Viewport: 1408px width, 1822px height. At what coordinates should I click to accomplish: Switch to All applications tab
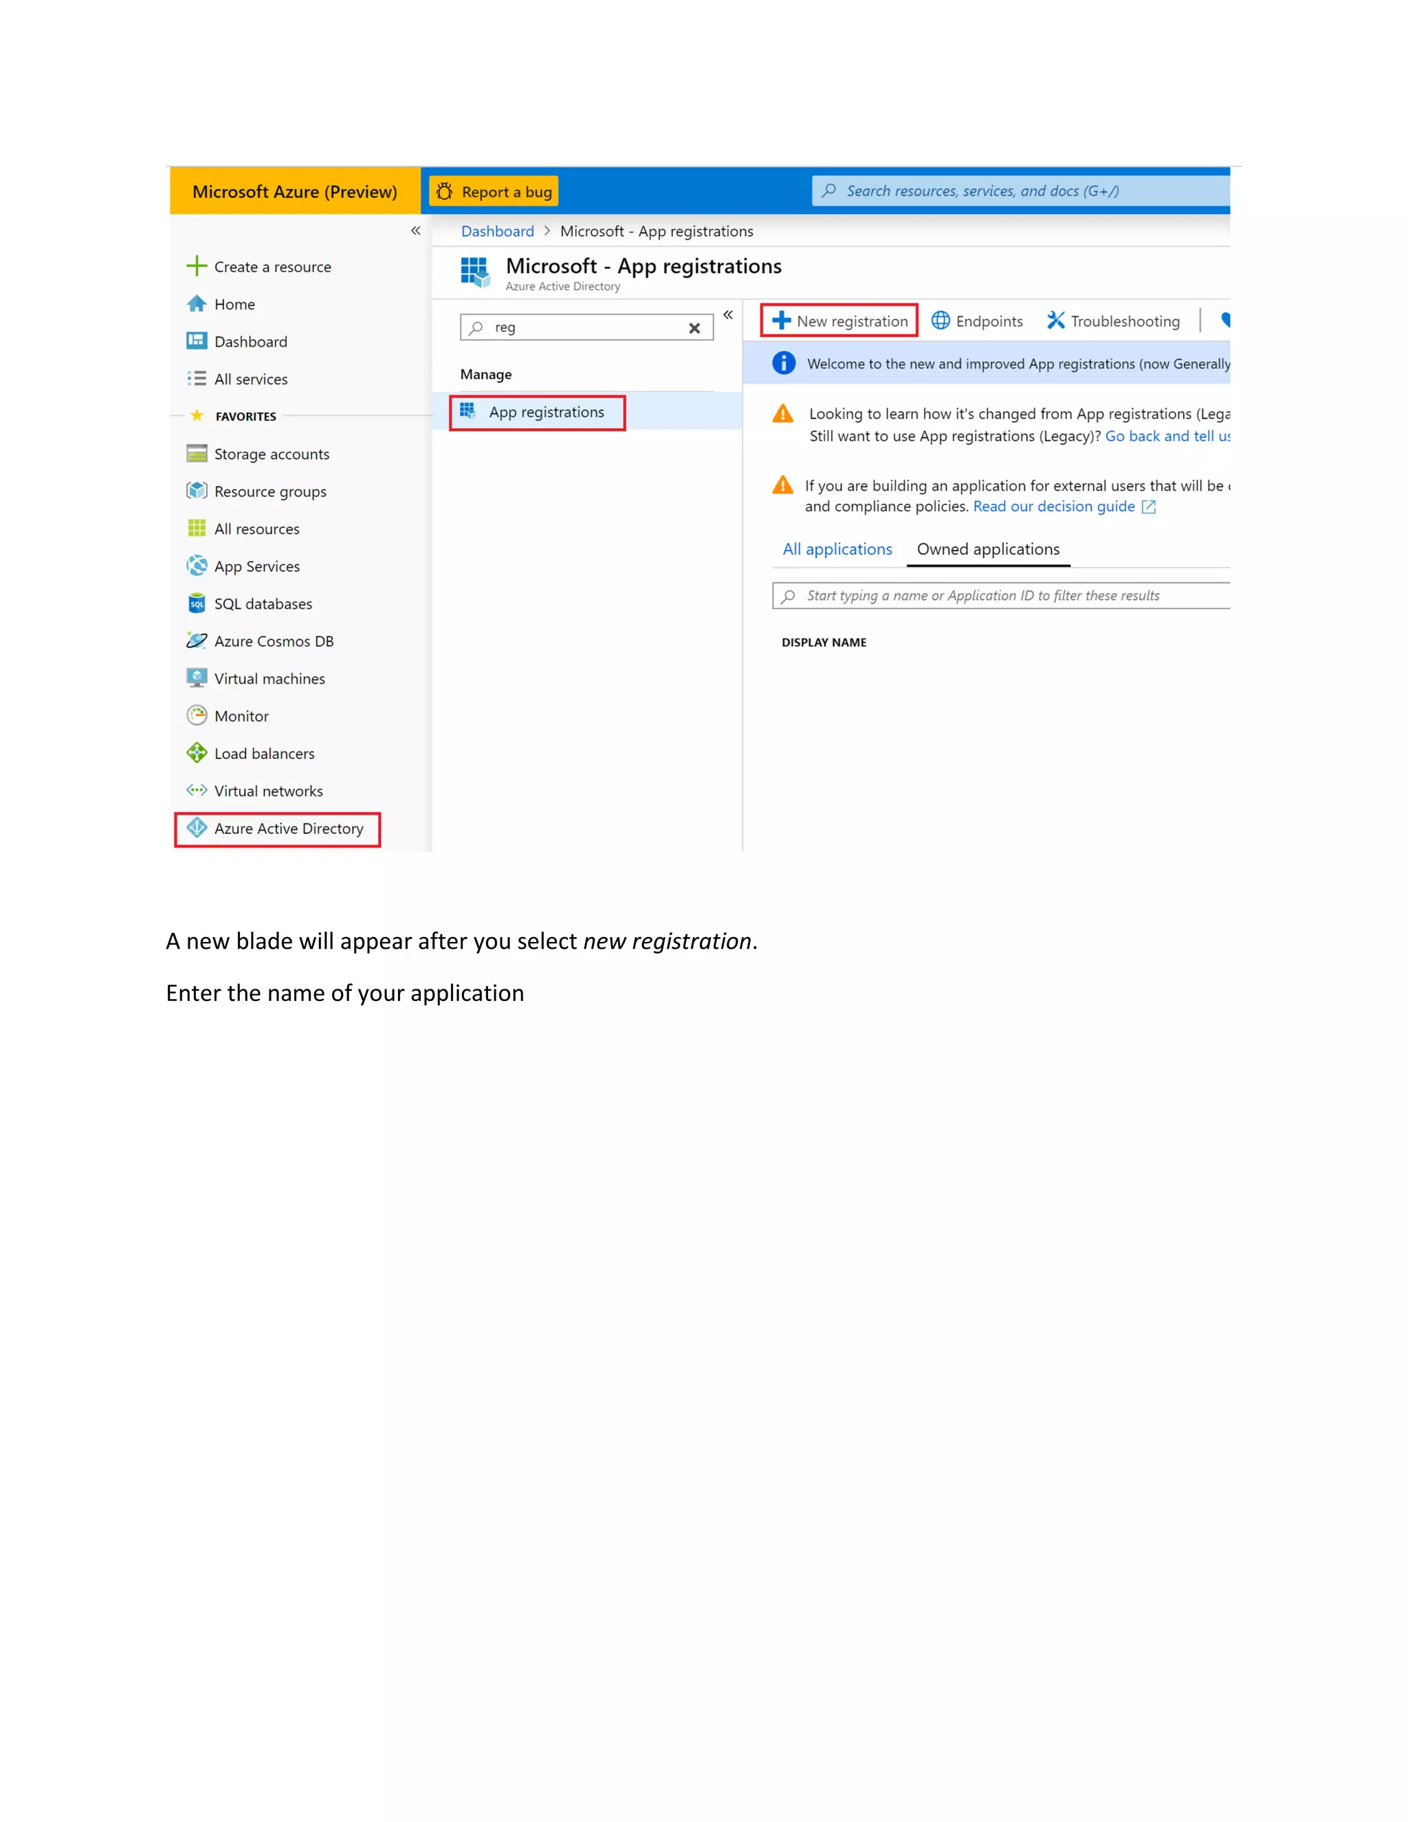pyautogui.click(x=837, y=549)
